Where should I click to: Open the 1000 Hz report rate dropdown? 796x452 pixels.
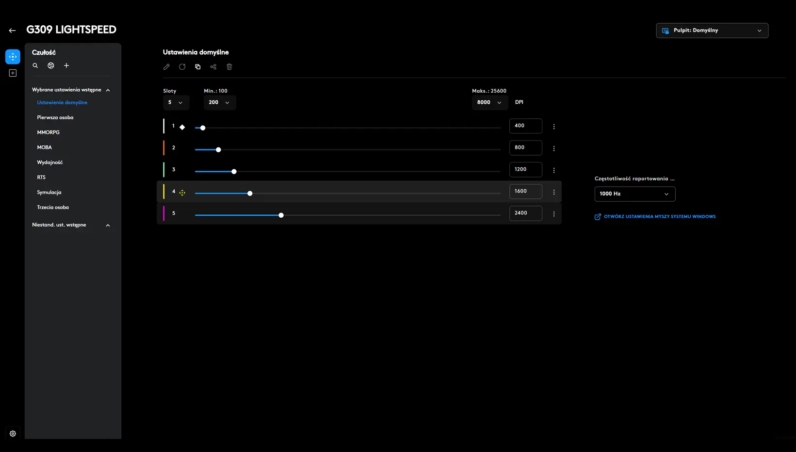pos(634,194)
